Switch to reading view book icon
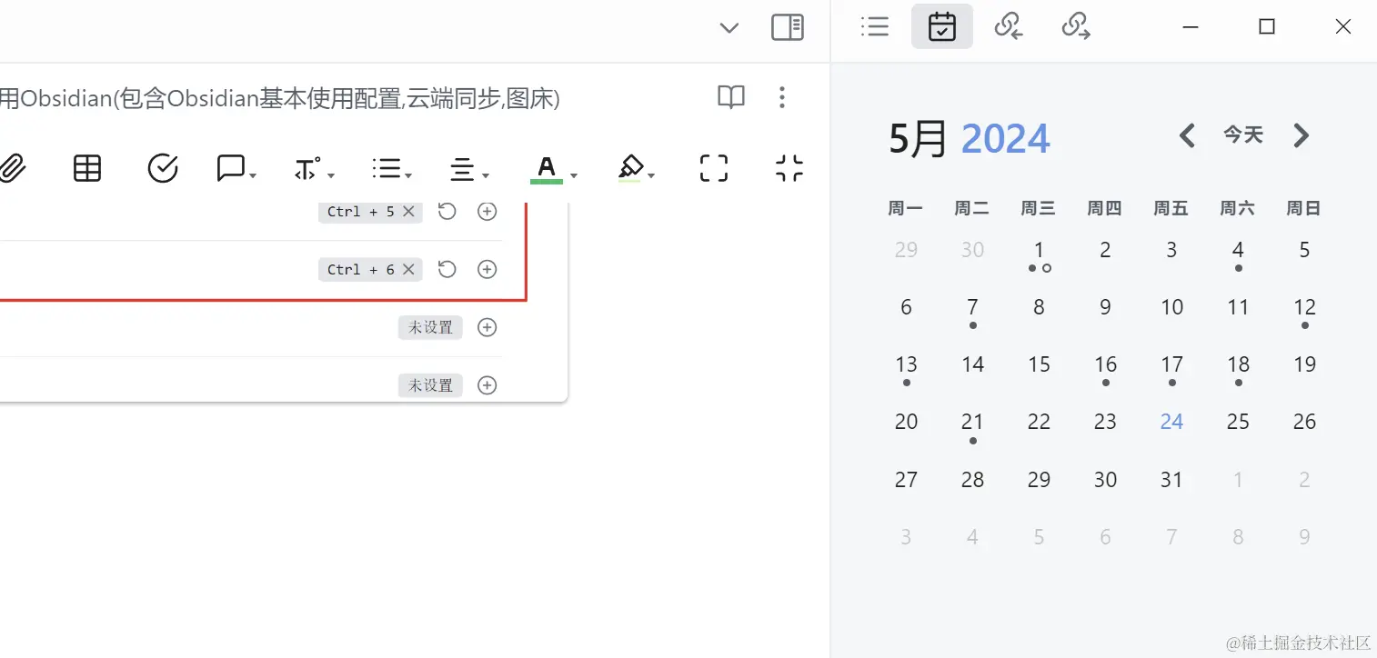The width and height of the screenshot is (1377, 658). [x=731, y=97]
